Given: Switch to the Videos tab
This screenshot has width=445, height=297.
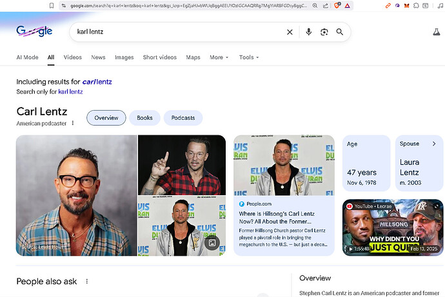Looking at the screenshot, I should [73, 57].
